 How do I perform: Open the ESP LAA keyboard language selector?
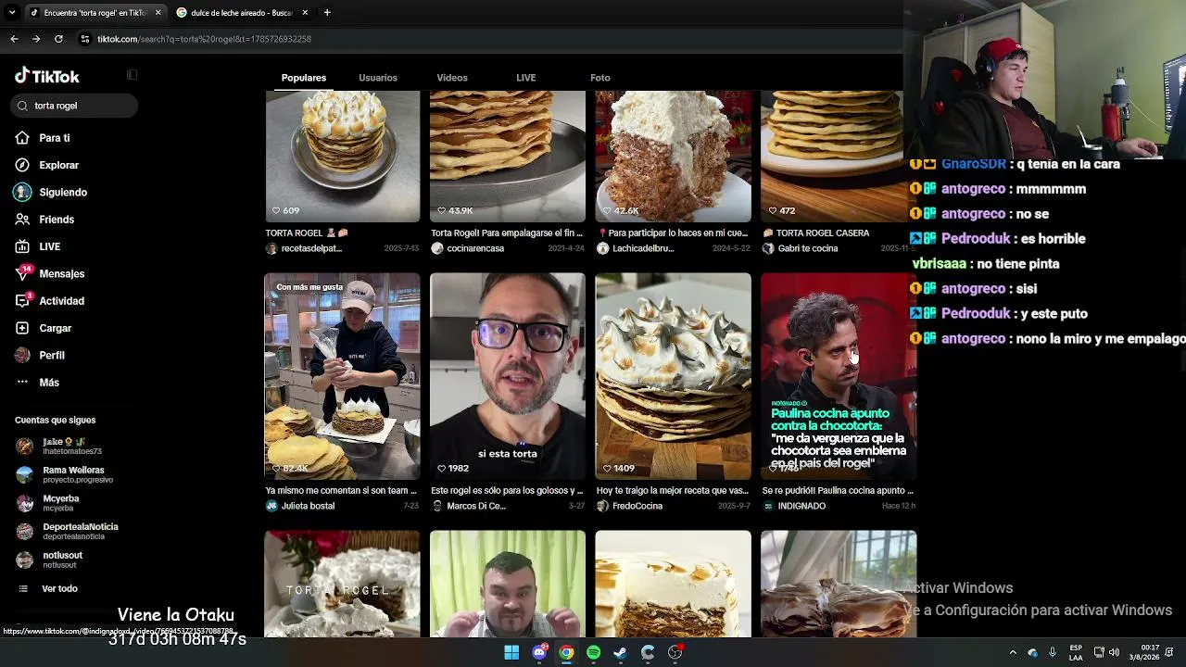tap(1076, 652)
